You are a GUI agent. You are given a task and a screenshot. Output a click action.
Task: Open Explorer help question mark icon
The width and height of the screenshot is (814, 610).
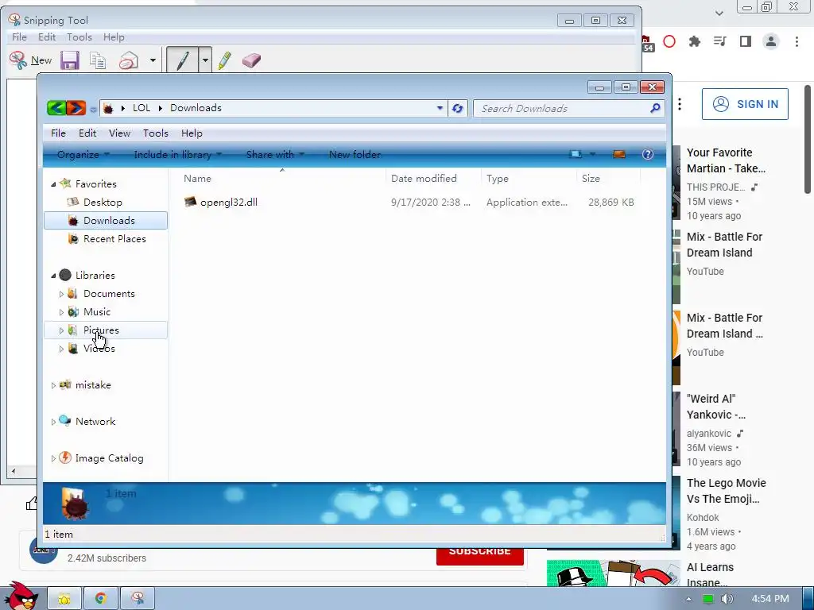point(647,154)
